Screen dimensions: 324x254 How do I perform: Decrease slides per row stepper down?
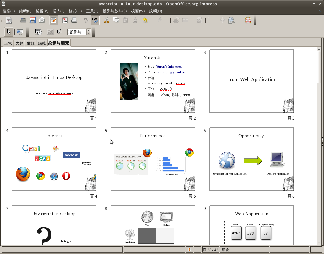tap(89, 33)
